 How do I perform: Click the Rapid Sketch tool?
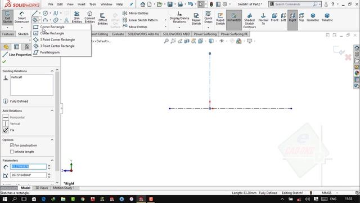click(x=220, y=19)
